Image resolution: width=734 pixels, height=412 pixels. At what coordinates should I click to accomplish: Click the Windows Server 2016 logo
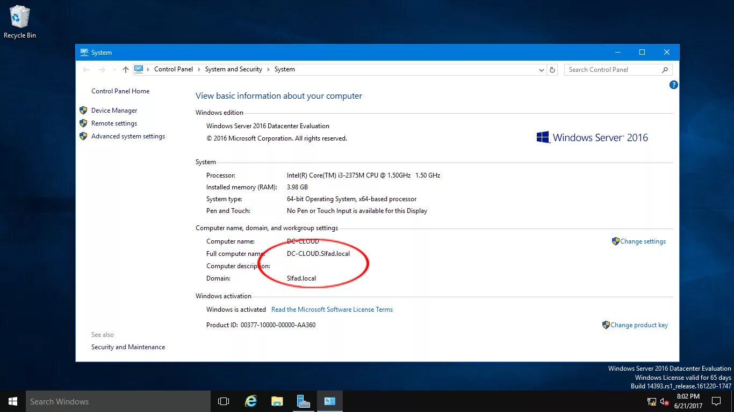coord(592,137)
